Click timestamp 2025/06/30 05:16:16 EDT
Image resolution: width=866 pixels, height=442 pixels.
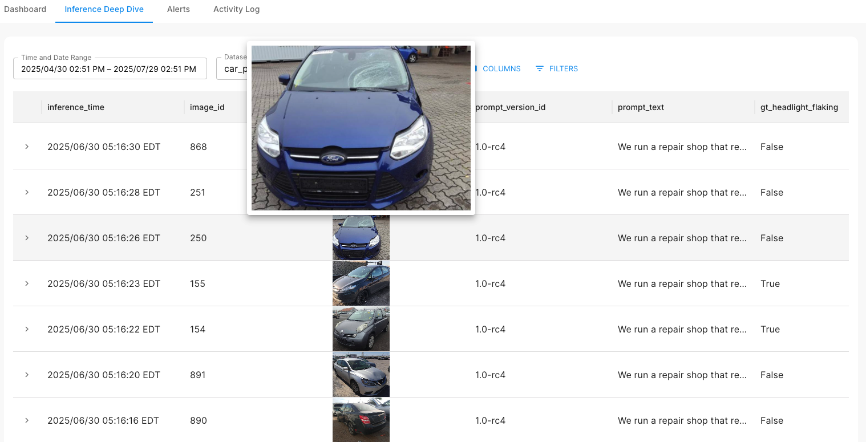click(103, 420)
